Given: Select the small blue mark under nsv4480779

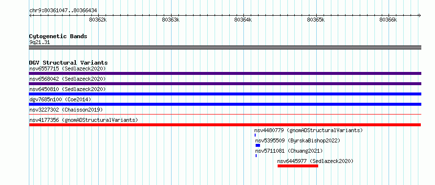Looking at the screenshot, I should [255, 135].
